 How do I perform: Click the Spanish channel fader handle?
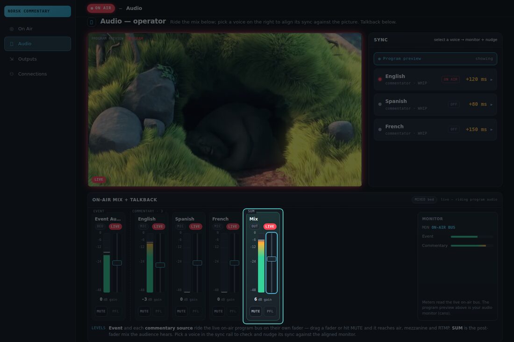coord(197,263)
